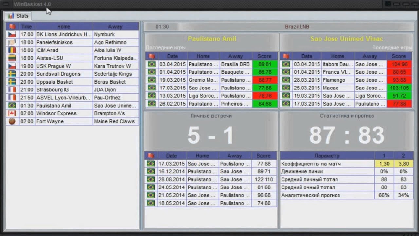Click the Paulistano Amil team title
The image size is (419, 236).
tap(212, 39)
